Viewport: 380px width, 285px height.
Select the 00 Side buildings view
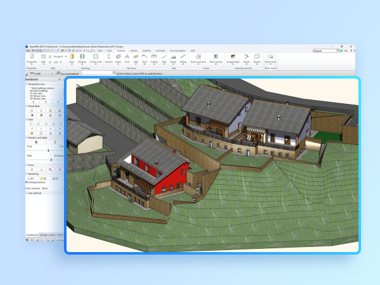click(x=39, y=91)
